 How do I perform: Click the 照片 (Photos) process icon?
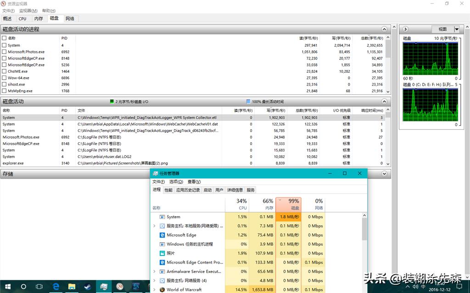[162, 253]
